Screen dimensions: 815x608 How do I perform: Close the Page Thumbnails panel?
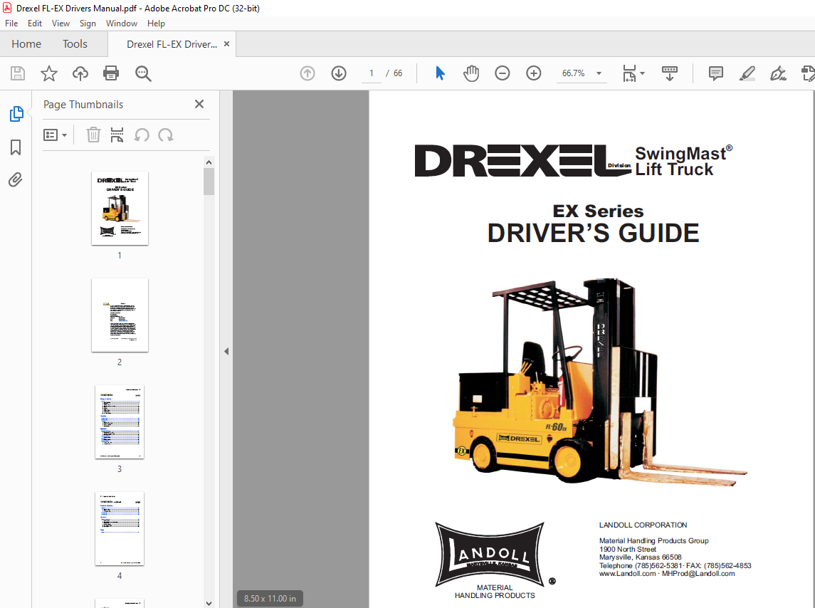pos(199,104)
